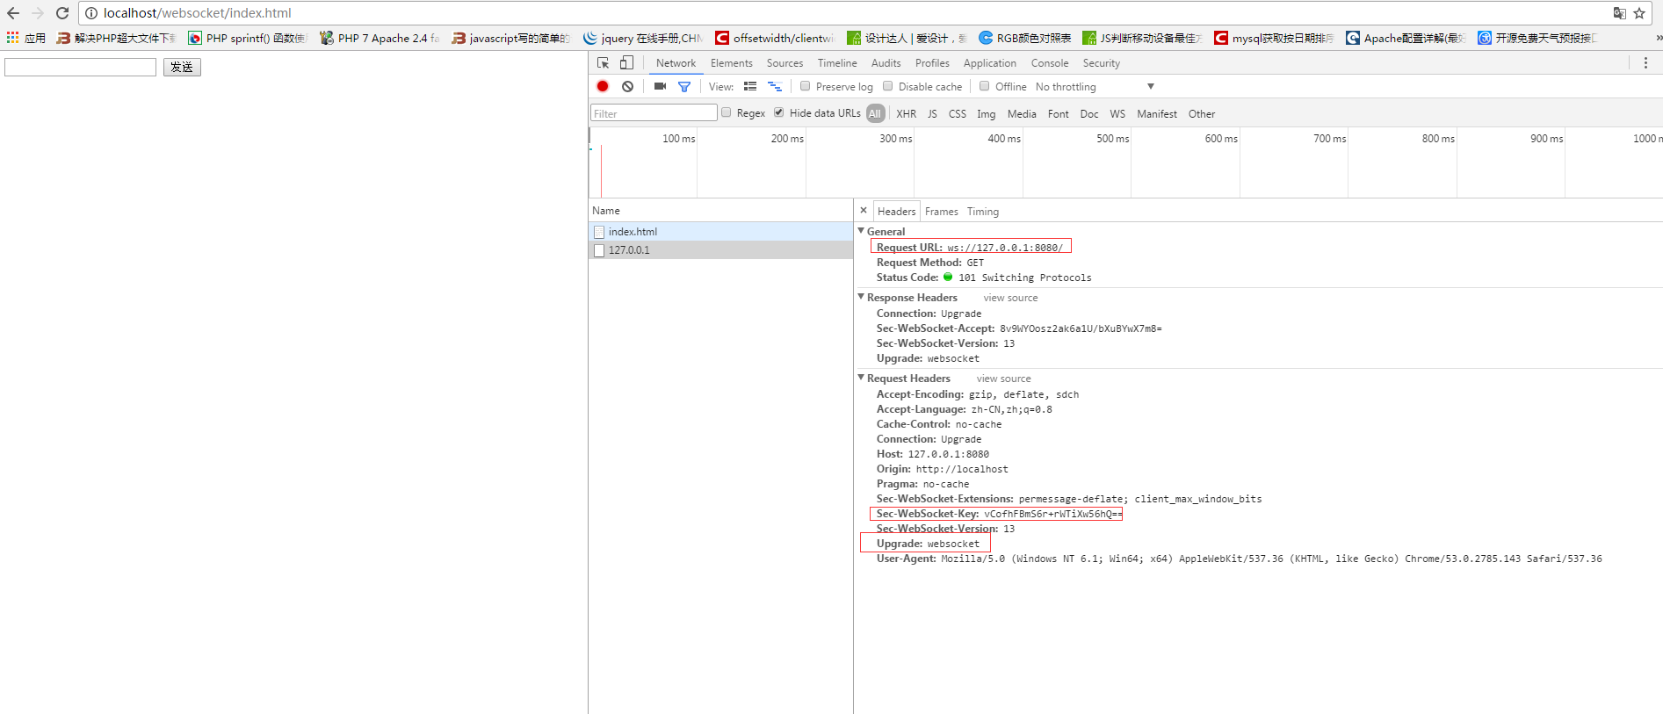Collapse the General section
The height and width of the screenshot is (714, 1663).
coord(861,231)
